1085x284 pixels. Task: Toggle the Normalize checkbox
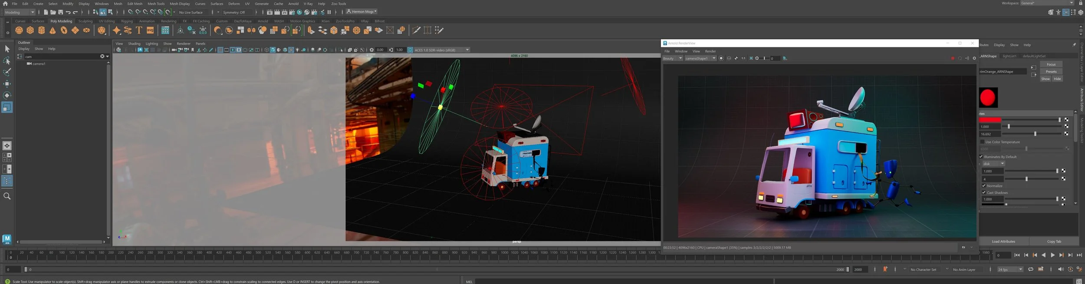[984, 186]
